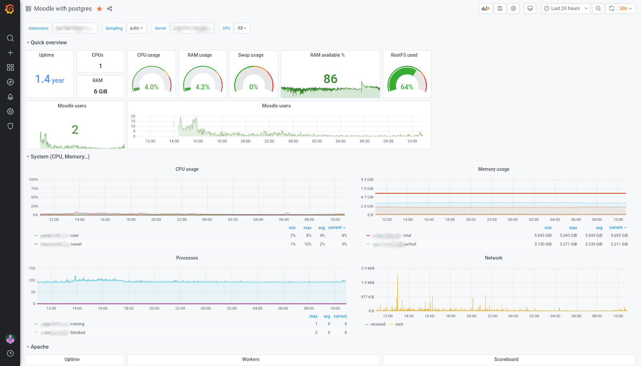The image size is (641, 366).
Task: Click the RAM usage gauge showing 4.2%
Action: 203,79
